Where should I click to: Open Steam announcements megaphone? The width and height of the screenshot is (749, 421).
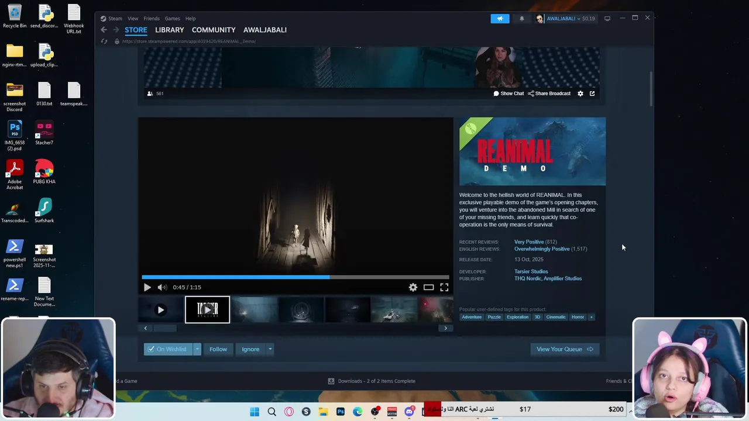click(x=500, y=19)
